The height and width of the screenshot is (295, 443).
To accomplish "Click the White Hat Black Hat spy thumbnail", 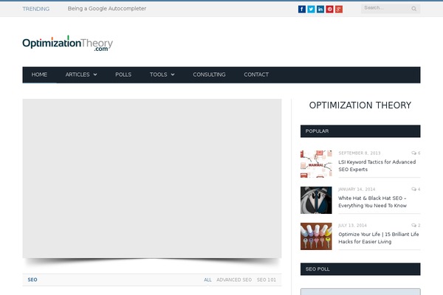I will point(316,200).
